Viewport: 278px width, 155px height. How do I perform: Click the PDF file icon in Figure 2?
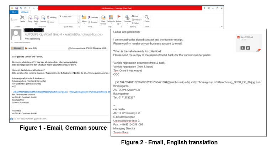coord(239,37)
